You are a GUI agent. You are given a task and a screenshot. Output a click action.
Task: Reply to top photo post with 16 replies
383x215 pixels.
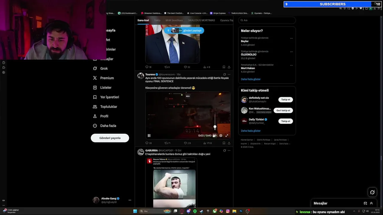(148, 67)
